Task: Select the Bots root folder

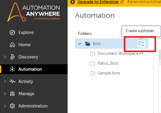Action: click(x=112, y=44)
